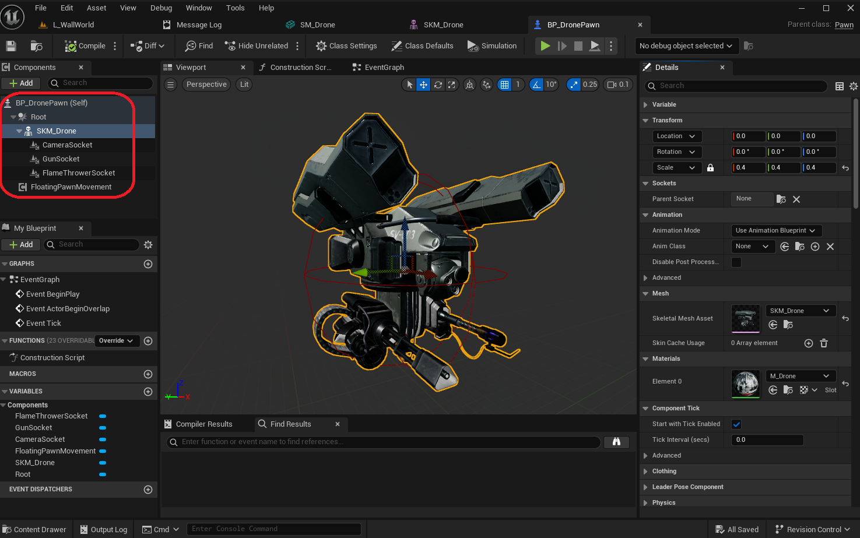Select the rotate tool in viewport
The image size is (860, 538).
[x=438, y=85]
